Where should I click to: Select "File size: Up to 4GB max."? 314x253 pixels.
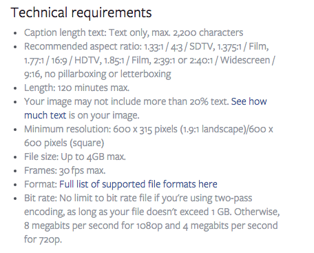coord(75,156)
